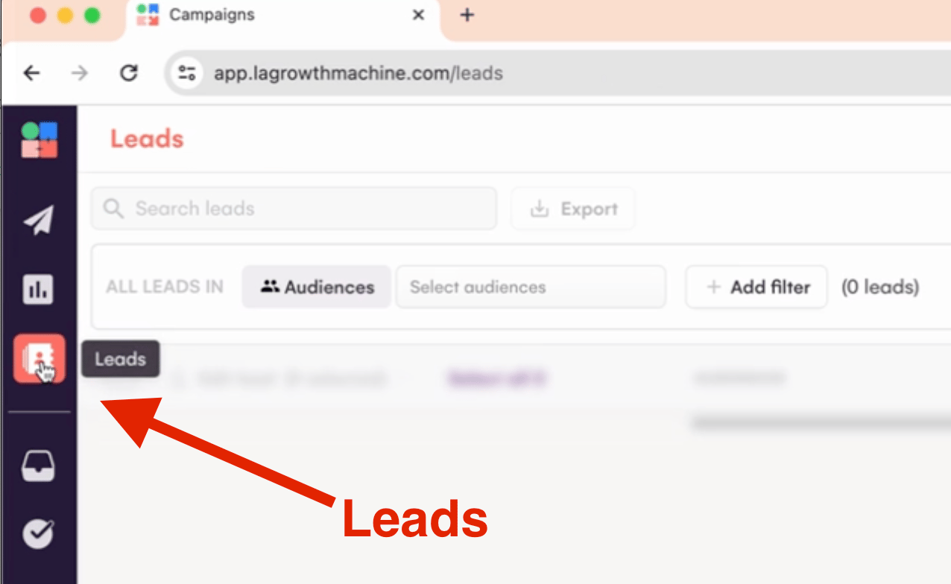The height and width of the screenshot is (584, 951).
Task: Open Campaigns via paper plane icon
Action: coord(39,220)
